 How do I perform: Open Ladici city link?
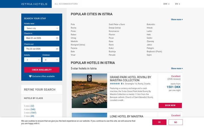click(149, 31)
